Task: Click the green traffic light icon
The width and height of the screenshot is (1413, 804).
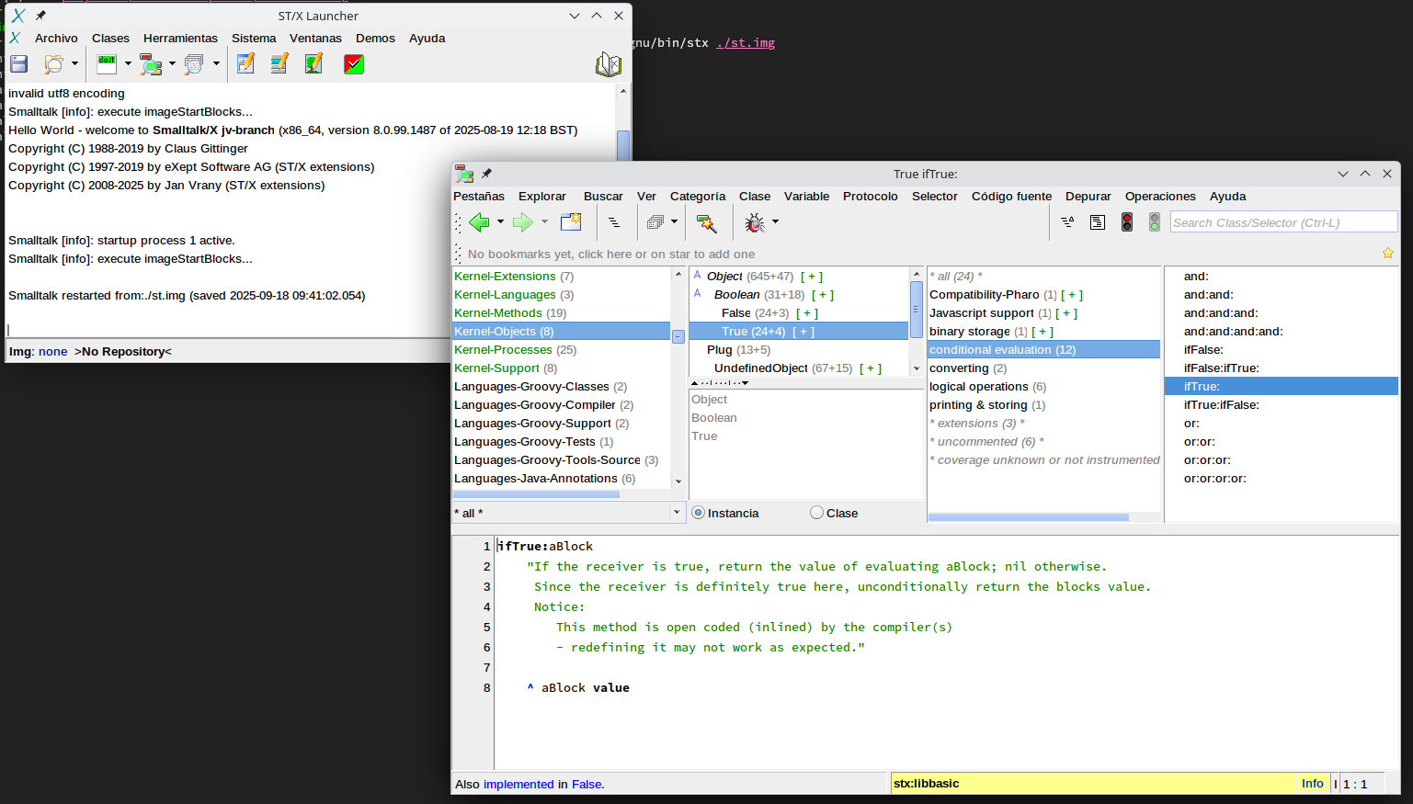Action: pyautogui.click(x=1155, y=222)
